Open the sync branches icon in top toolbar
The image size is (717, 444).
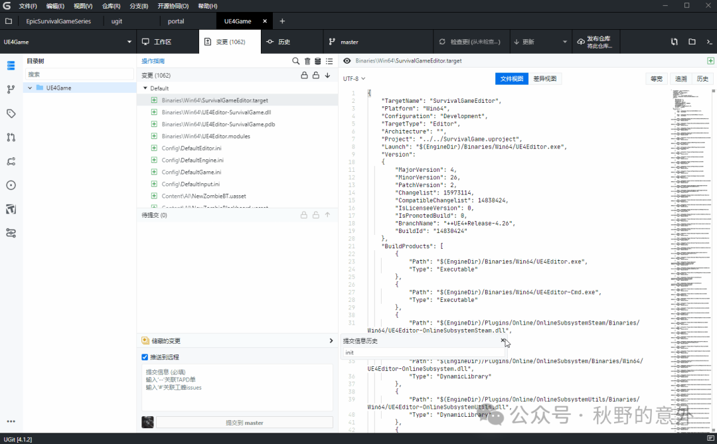pos(675,42)
